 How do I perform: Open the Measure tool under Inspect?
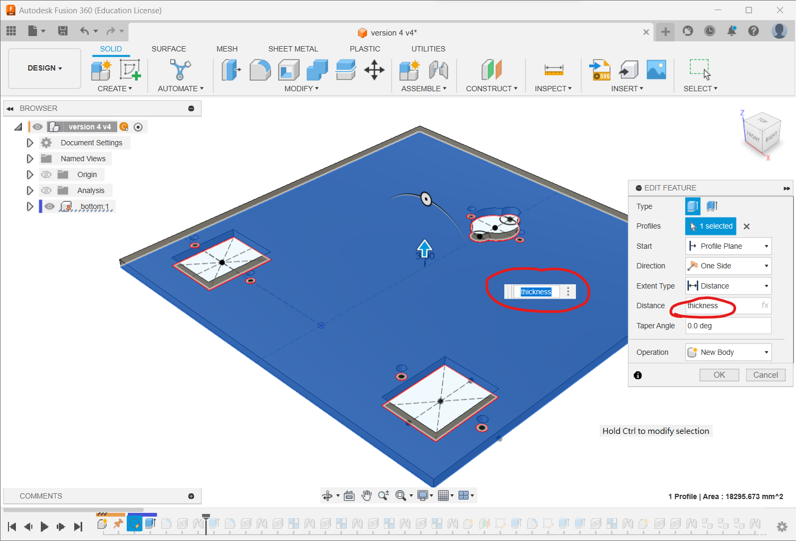pos(554,70)
